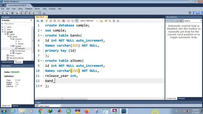Go forward in SQL Additions help
Screen dimensions: 203x114
click(172, 21)
